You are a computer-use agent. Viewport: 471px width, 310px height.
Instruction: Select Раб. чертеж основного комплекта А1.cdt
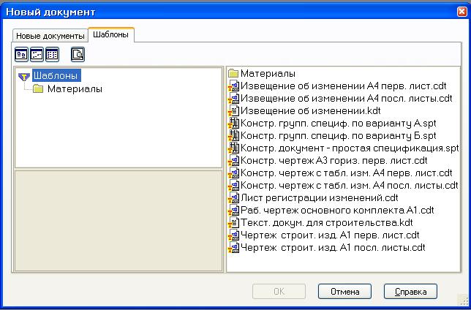coord(338,211)
